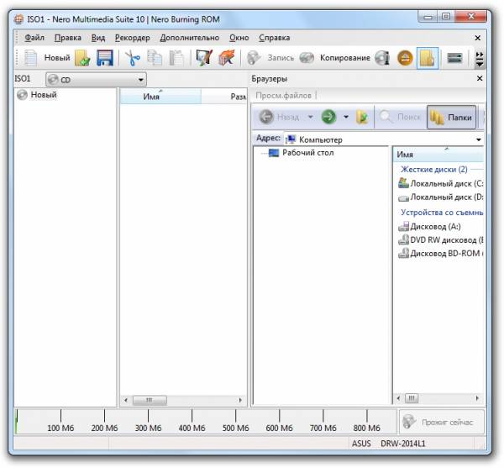The image size is (504, 468).
Task: Expand the Адрес address dropdown
Action: tap(479, 139)
